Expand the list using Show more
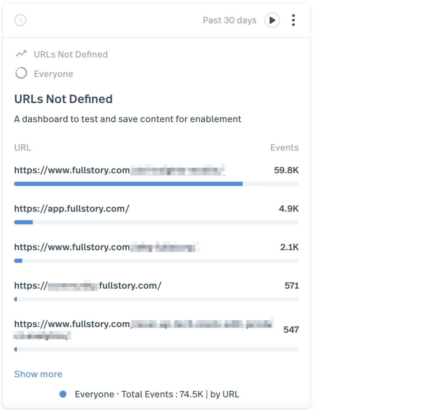428x410 pixels. tap(38, 374)
